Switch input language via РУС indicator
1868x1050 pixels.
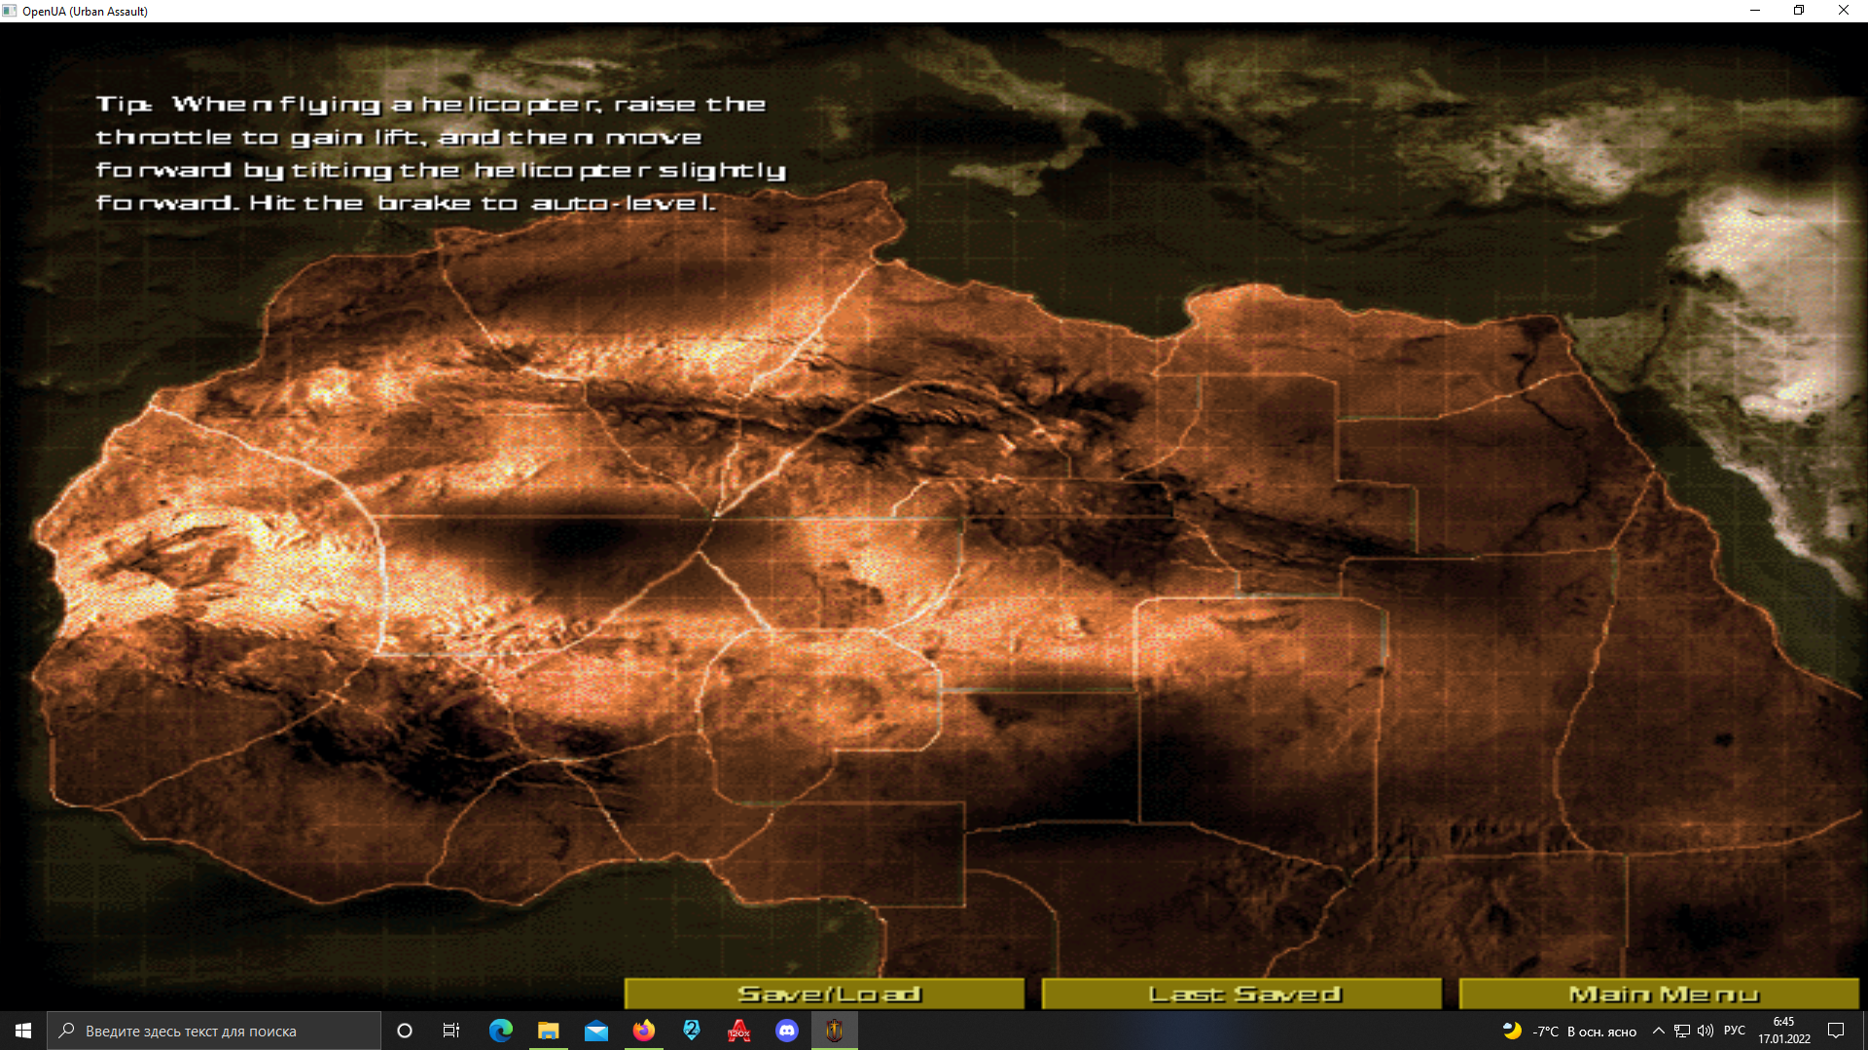pos(1735,1031)
